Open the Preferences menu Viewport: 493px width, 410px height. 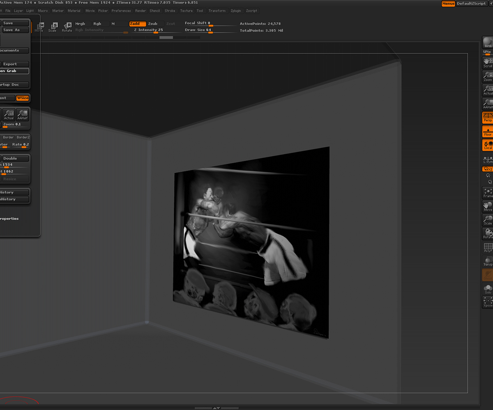coord(121,11)
